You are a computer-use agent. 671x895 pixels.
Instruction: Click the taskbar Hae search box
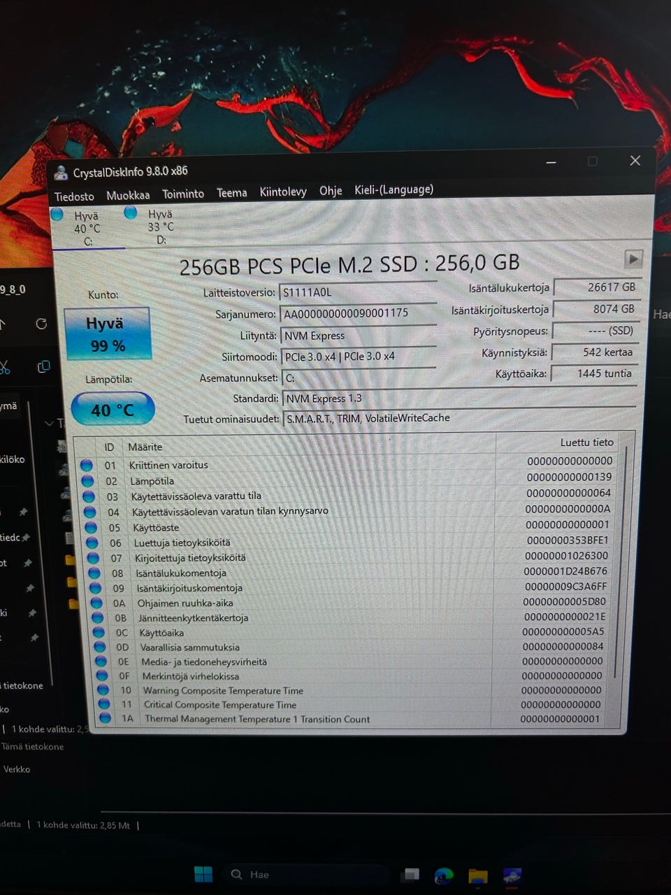point(308,874)
